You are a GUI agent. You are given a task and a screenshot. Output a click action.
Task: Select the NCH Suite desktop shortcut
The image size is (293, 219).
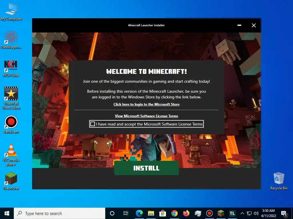11,69
